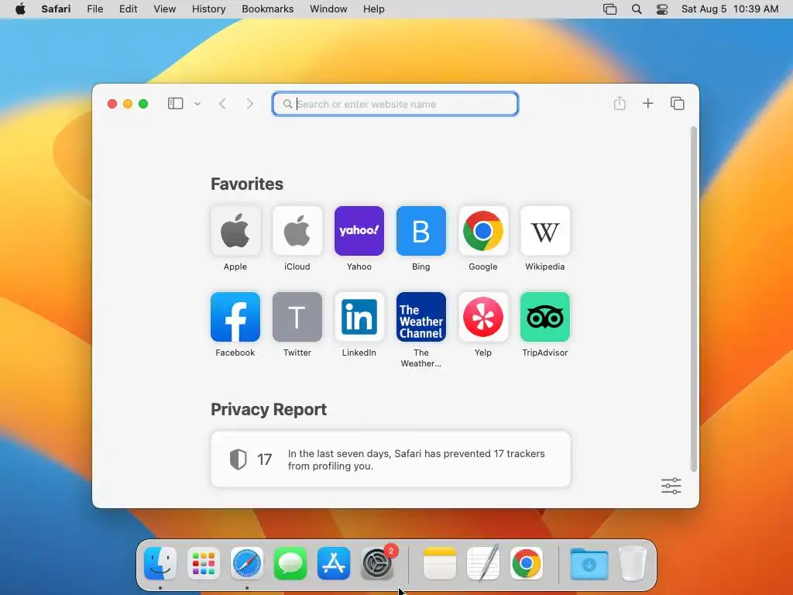Close the Safari window with red button
Screen dimensions: 793x595
coord(112,104)
